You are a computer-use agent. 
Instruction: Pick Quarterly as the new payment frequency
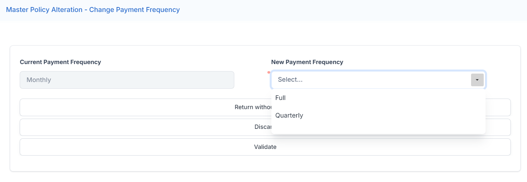coord(289,115)
